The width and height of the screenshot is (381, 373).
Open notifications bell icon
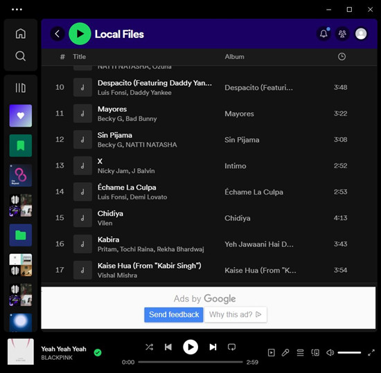324,34
